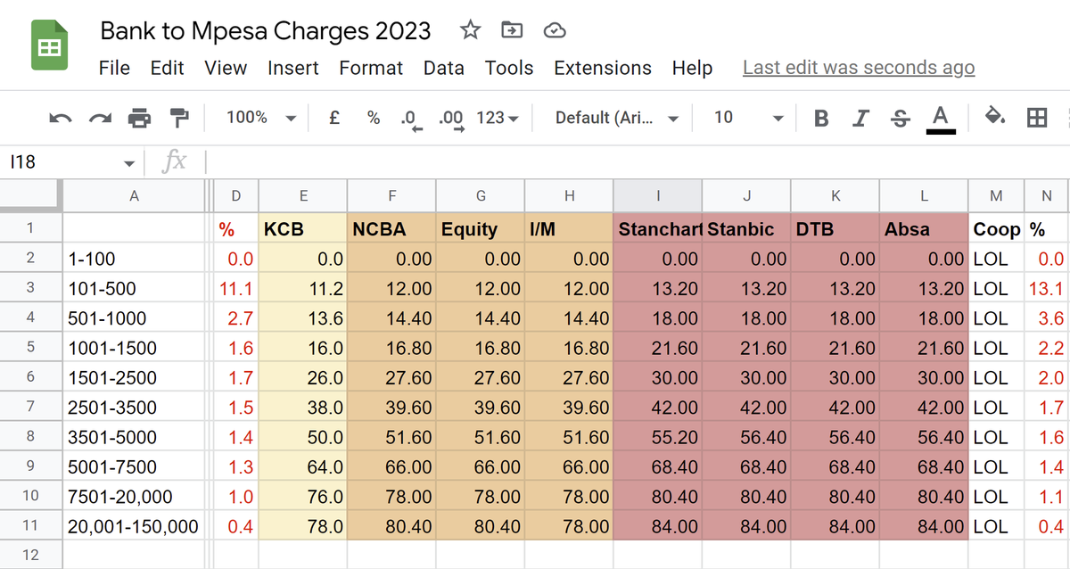
Task: Open the text colour picker
Action: coord(940,118)
